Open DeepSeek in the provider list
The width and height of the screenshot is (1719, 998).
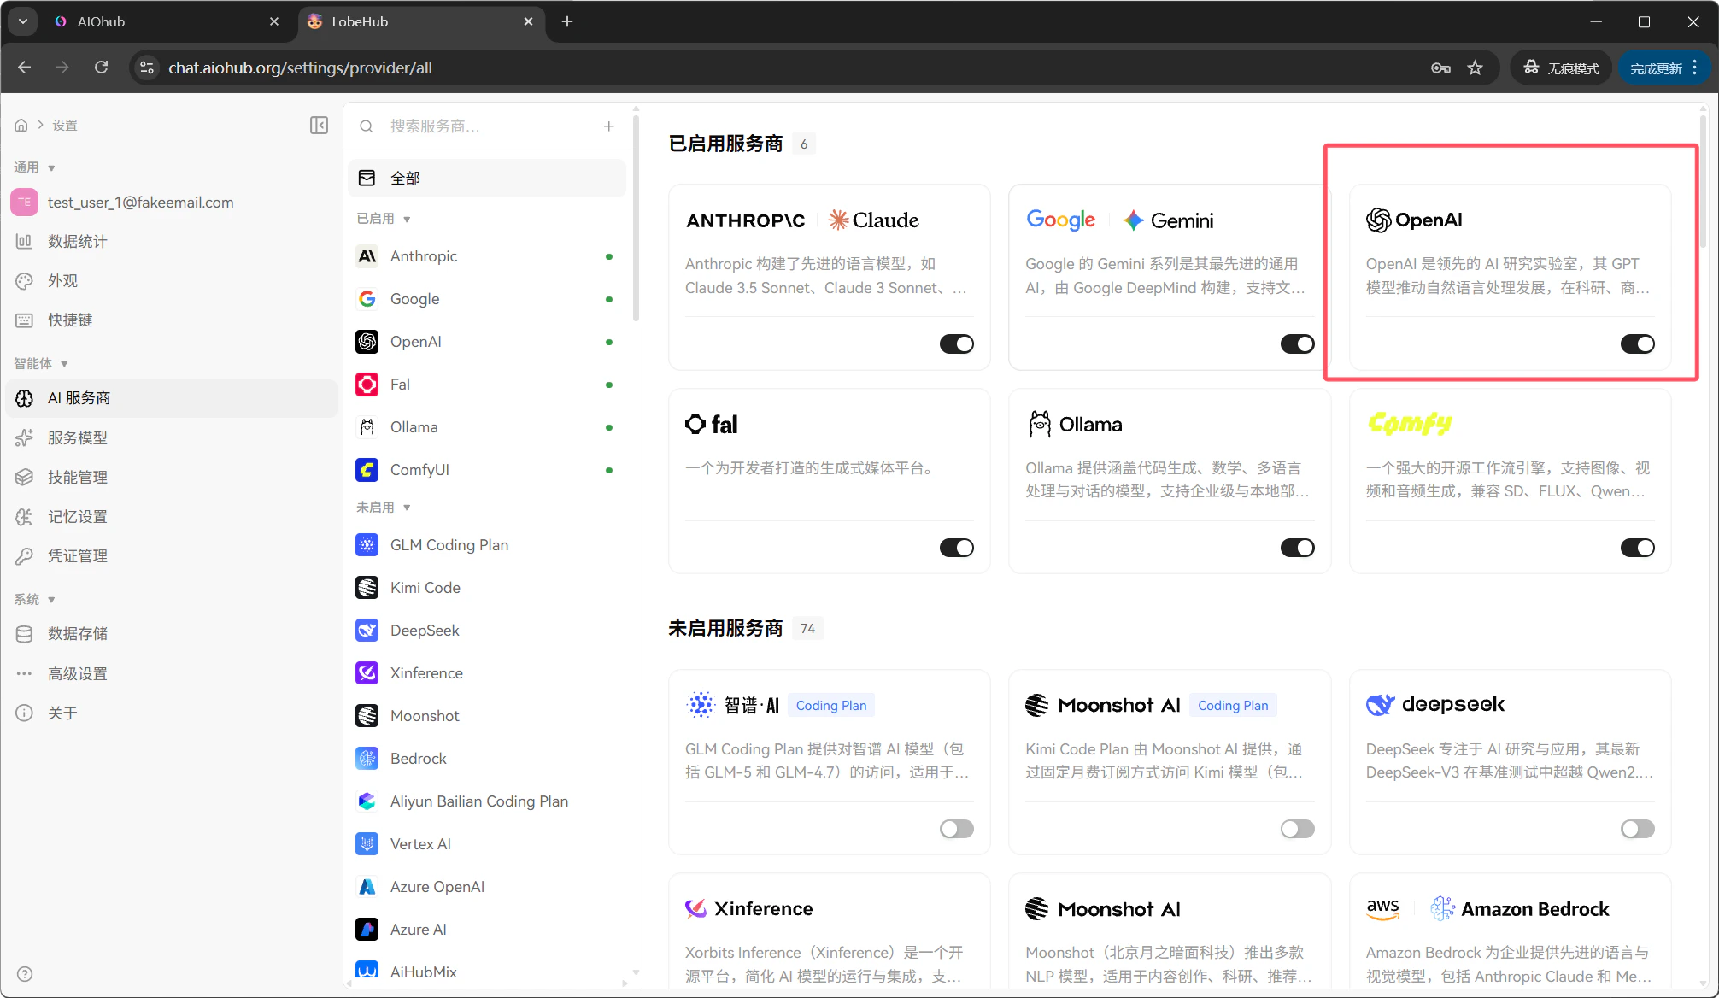487,631
